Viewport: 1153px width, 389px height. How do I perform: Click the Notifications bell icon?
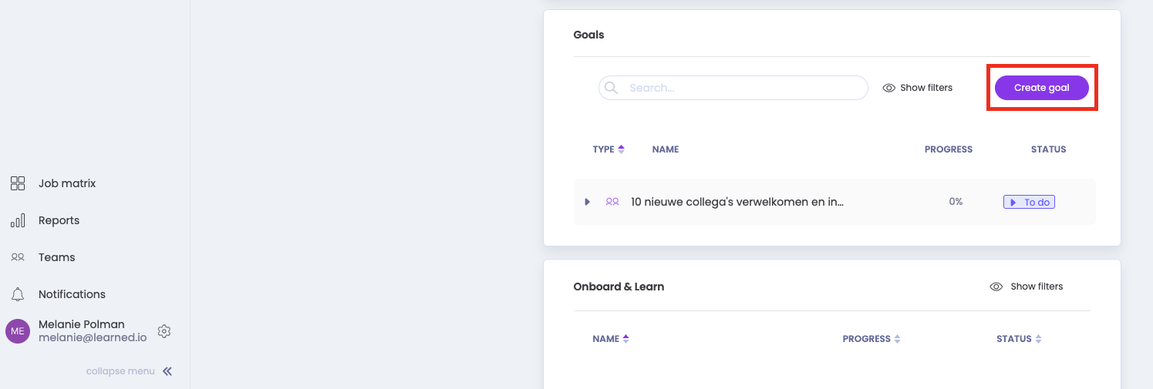tap(18, 294)
